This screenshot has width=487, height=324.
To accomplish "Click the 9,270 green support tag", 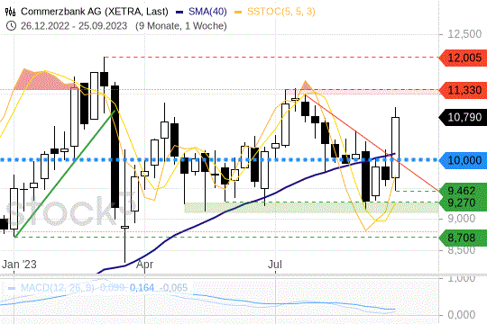I will click(x=463, y=203).
